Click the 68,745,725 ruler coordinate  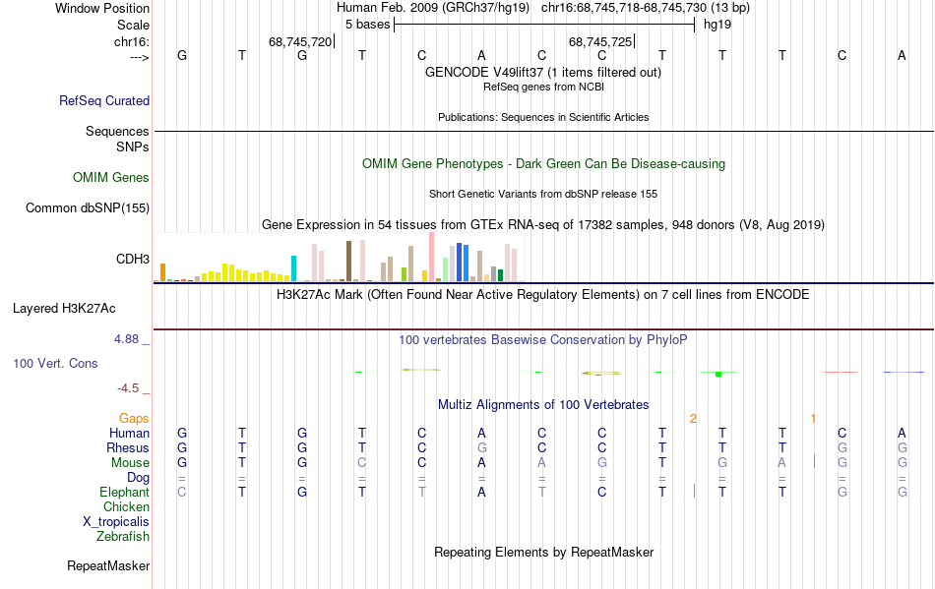click(600, 41)
